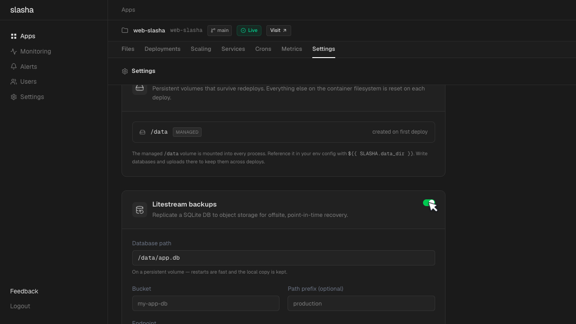The image size is (576, 324).
Task: Click the Bucket input field
Action: point(206,303)
